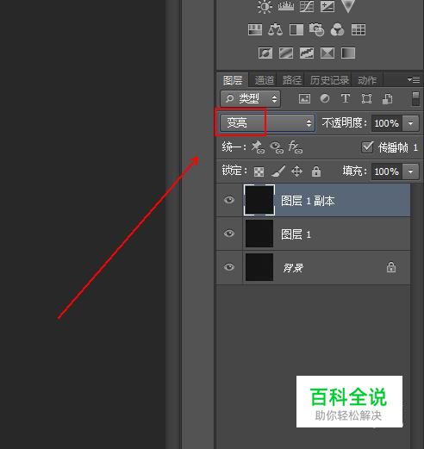Viewport: 424px width, 449px height.
Task: Click the unify layer style (fx) icon
Action: pos(296,147)
